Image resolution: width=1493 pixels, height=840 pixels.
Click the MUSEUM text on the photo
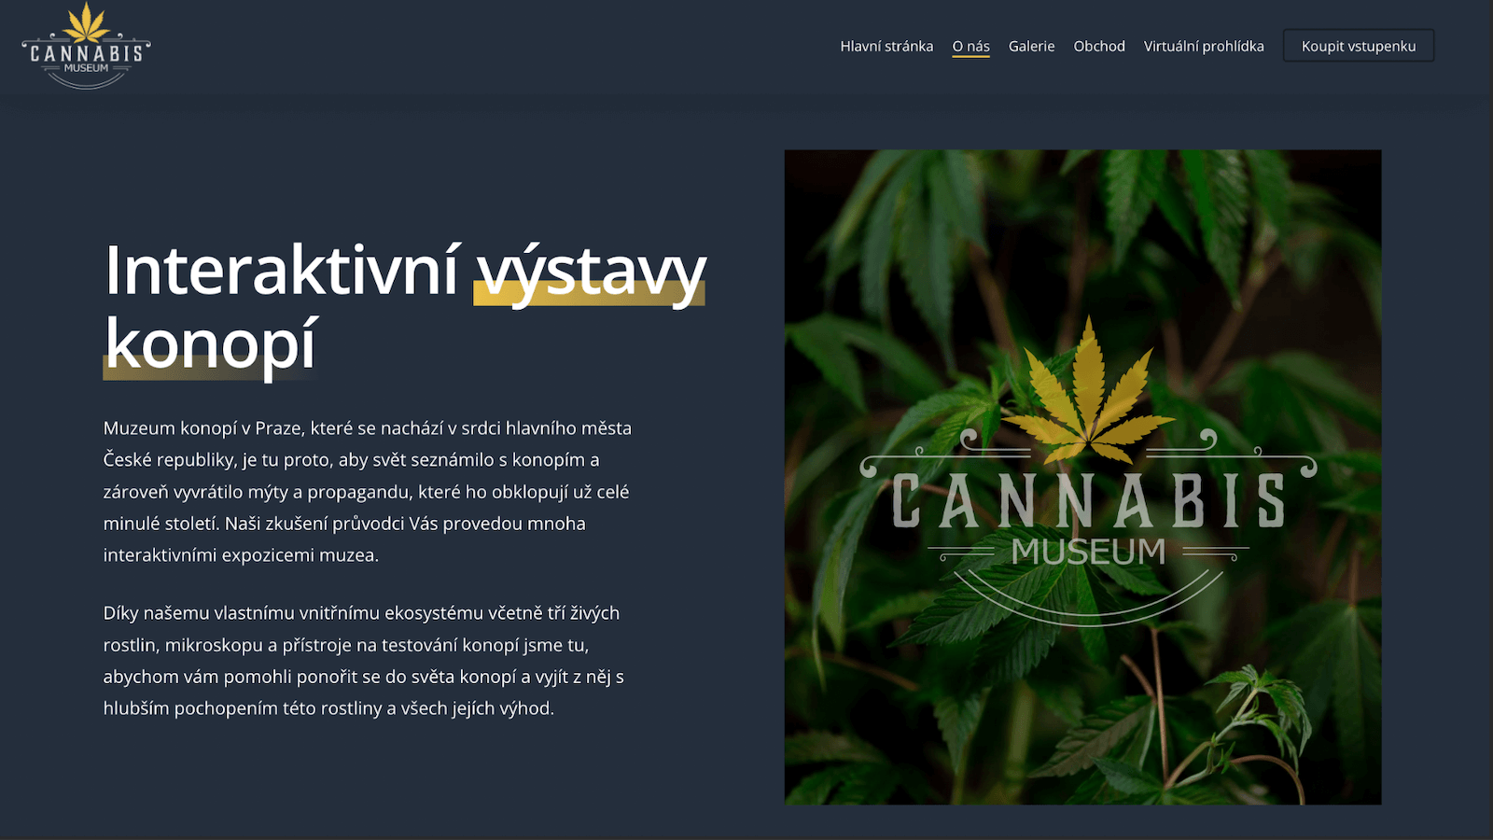[x=1088, y=552]
